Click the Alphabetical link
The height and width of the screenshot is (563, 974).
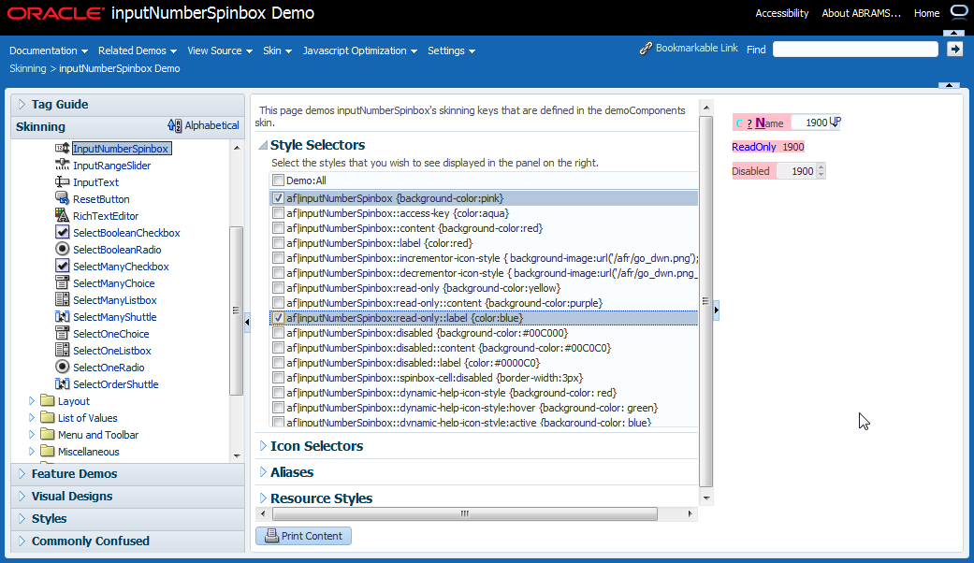pos(211,125)
